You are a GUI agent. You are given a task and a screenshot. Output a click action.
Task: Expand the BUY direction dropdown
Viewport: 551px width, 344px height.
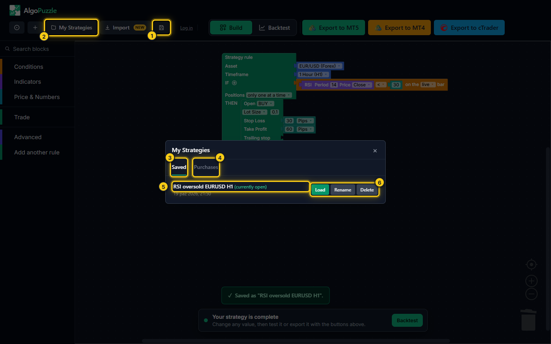pyautogui.click(x=265, y=104)
